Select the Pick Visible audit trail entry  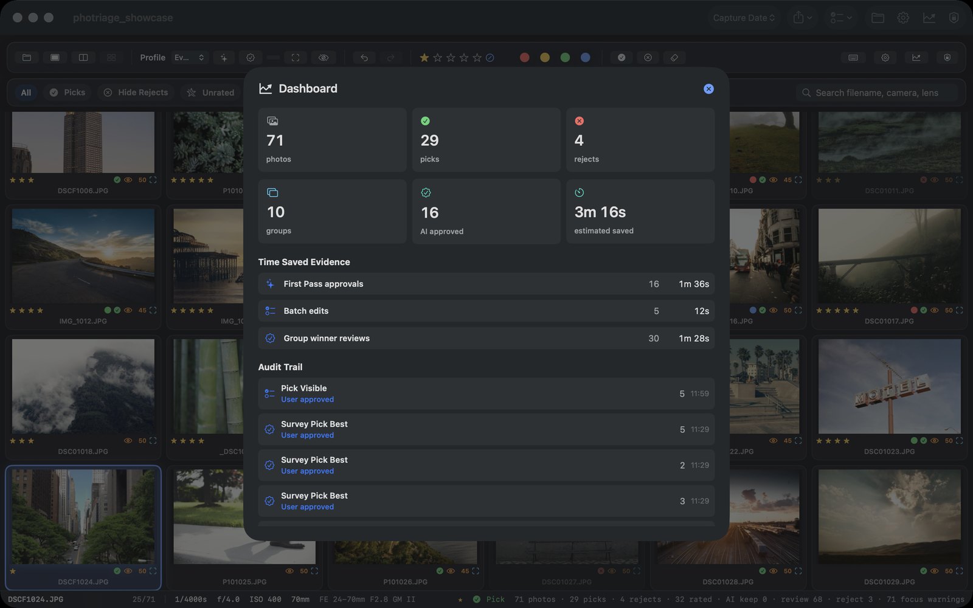click(x=486, y=393)
